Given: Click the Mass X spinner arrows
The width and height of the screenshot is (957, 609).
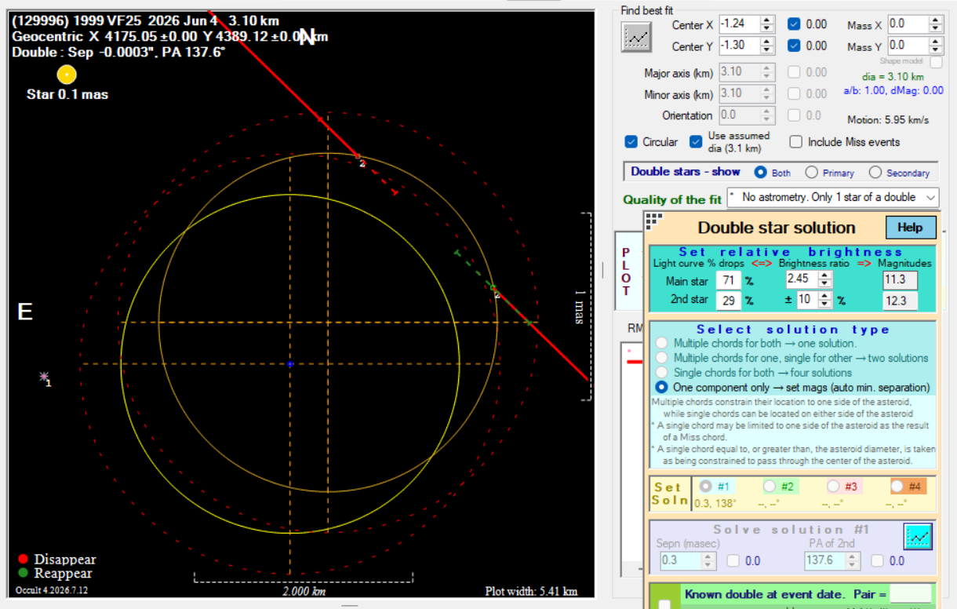Looking at the screenshot, I should 936,24.
